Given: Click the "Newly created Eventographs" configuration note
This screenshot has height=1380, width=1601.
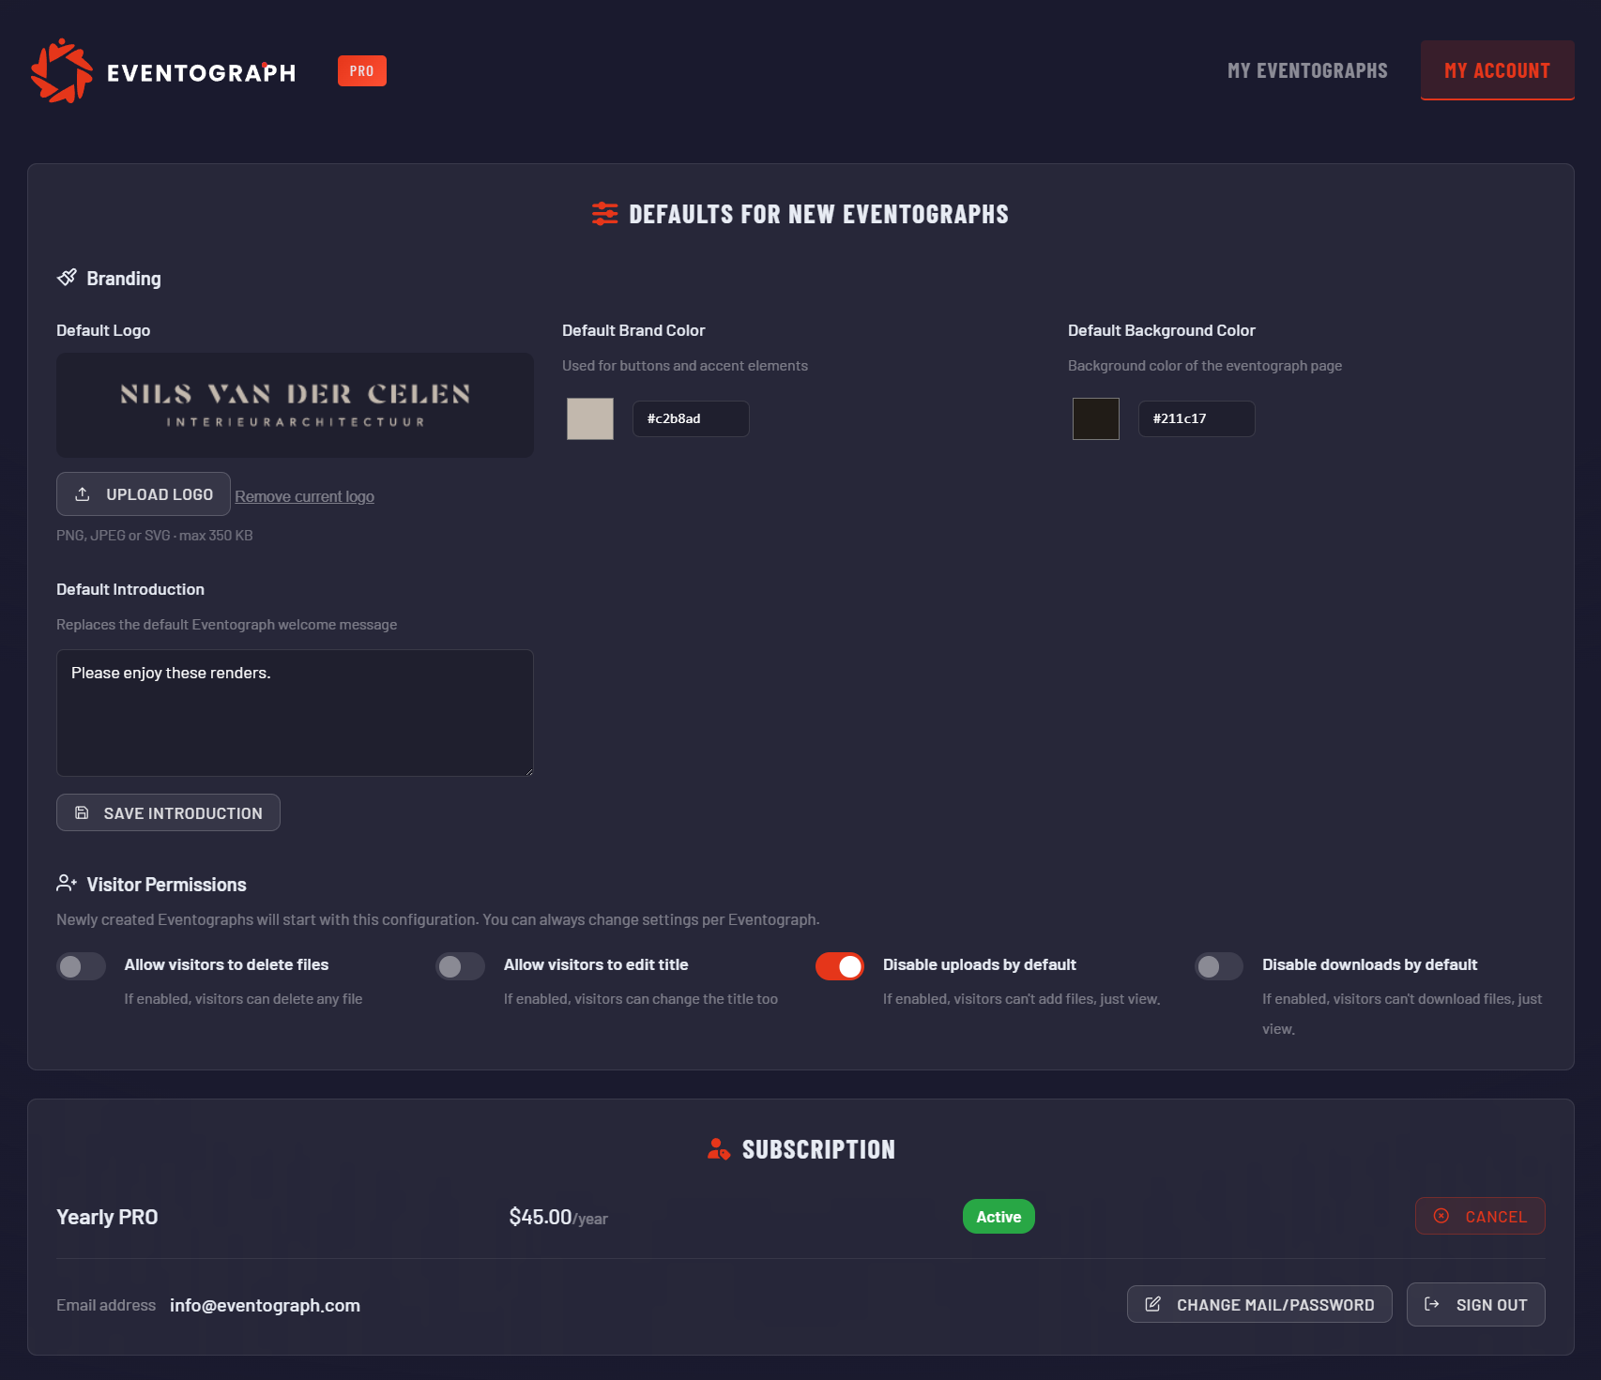Looking at the screenshot, I should coord(438,919).
